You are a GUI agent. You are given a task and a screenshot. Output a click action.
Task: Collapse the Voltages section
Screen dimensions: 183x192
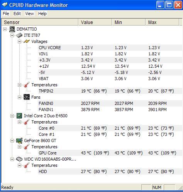coord(19,41)
